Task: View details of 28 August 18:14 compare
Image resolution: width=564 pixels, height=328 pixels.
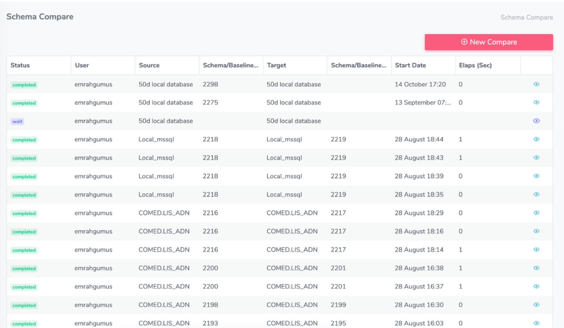Action: [536, 250]
